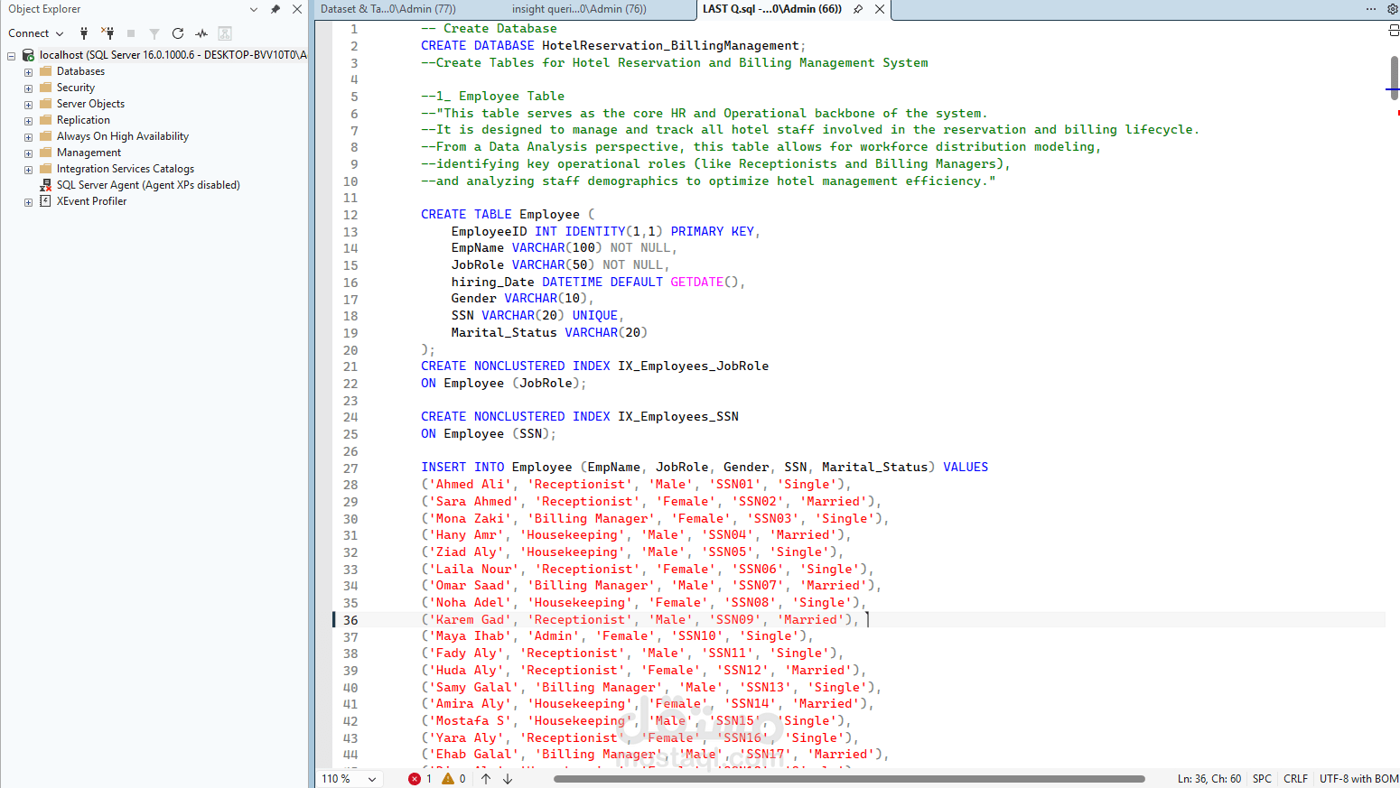Click the '--1_ Employee Table' comment line
Screen dimensions: 1400x788
click(x=493, y=97)
